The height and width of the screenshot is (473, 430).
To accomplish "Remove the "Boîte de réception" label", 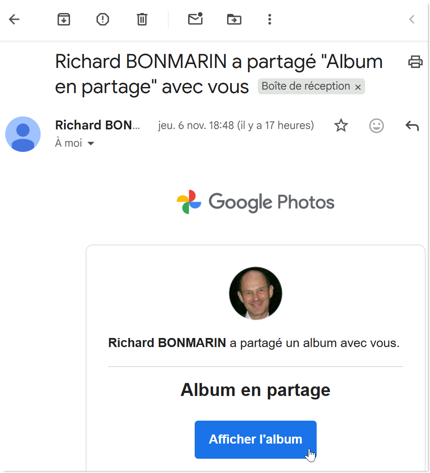I will coord(358,87).
